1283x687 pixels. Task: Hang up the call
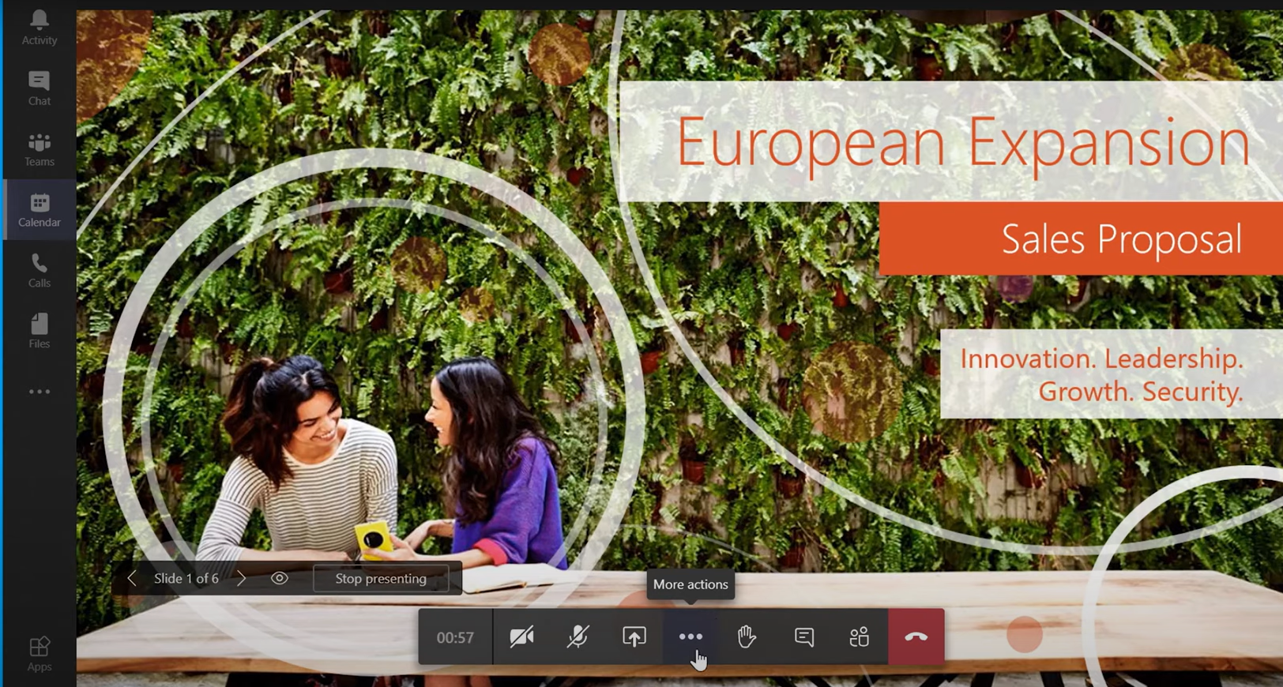pos(916,636)
